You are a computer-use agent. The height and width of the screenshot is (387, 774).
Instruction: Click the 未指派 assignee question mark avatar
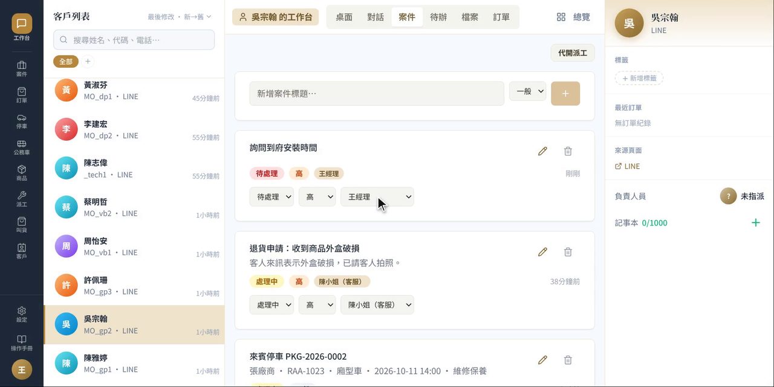[x=728, y=196]
